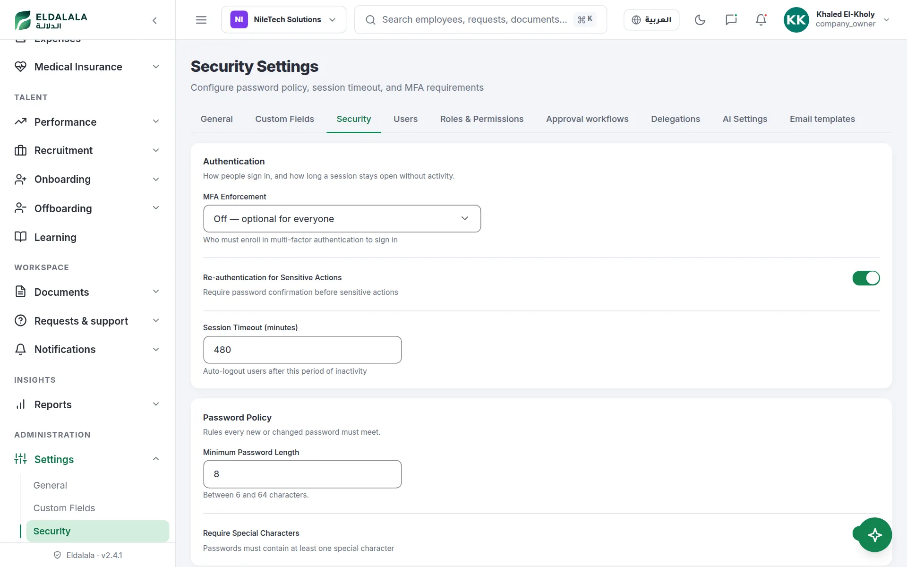Switch to the Custom Fields tab
907x567 pixels.
tap(284, 119)
